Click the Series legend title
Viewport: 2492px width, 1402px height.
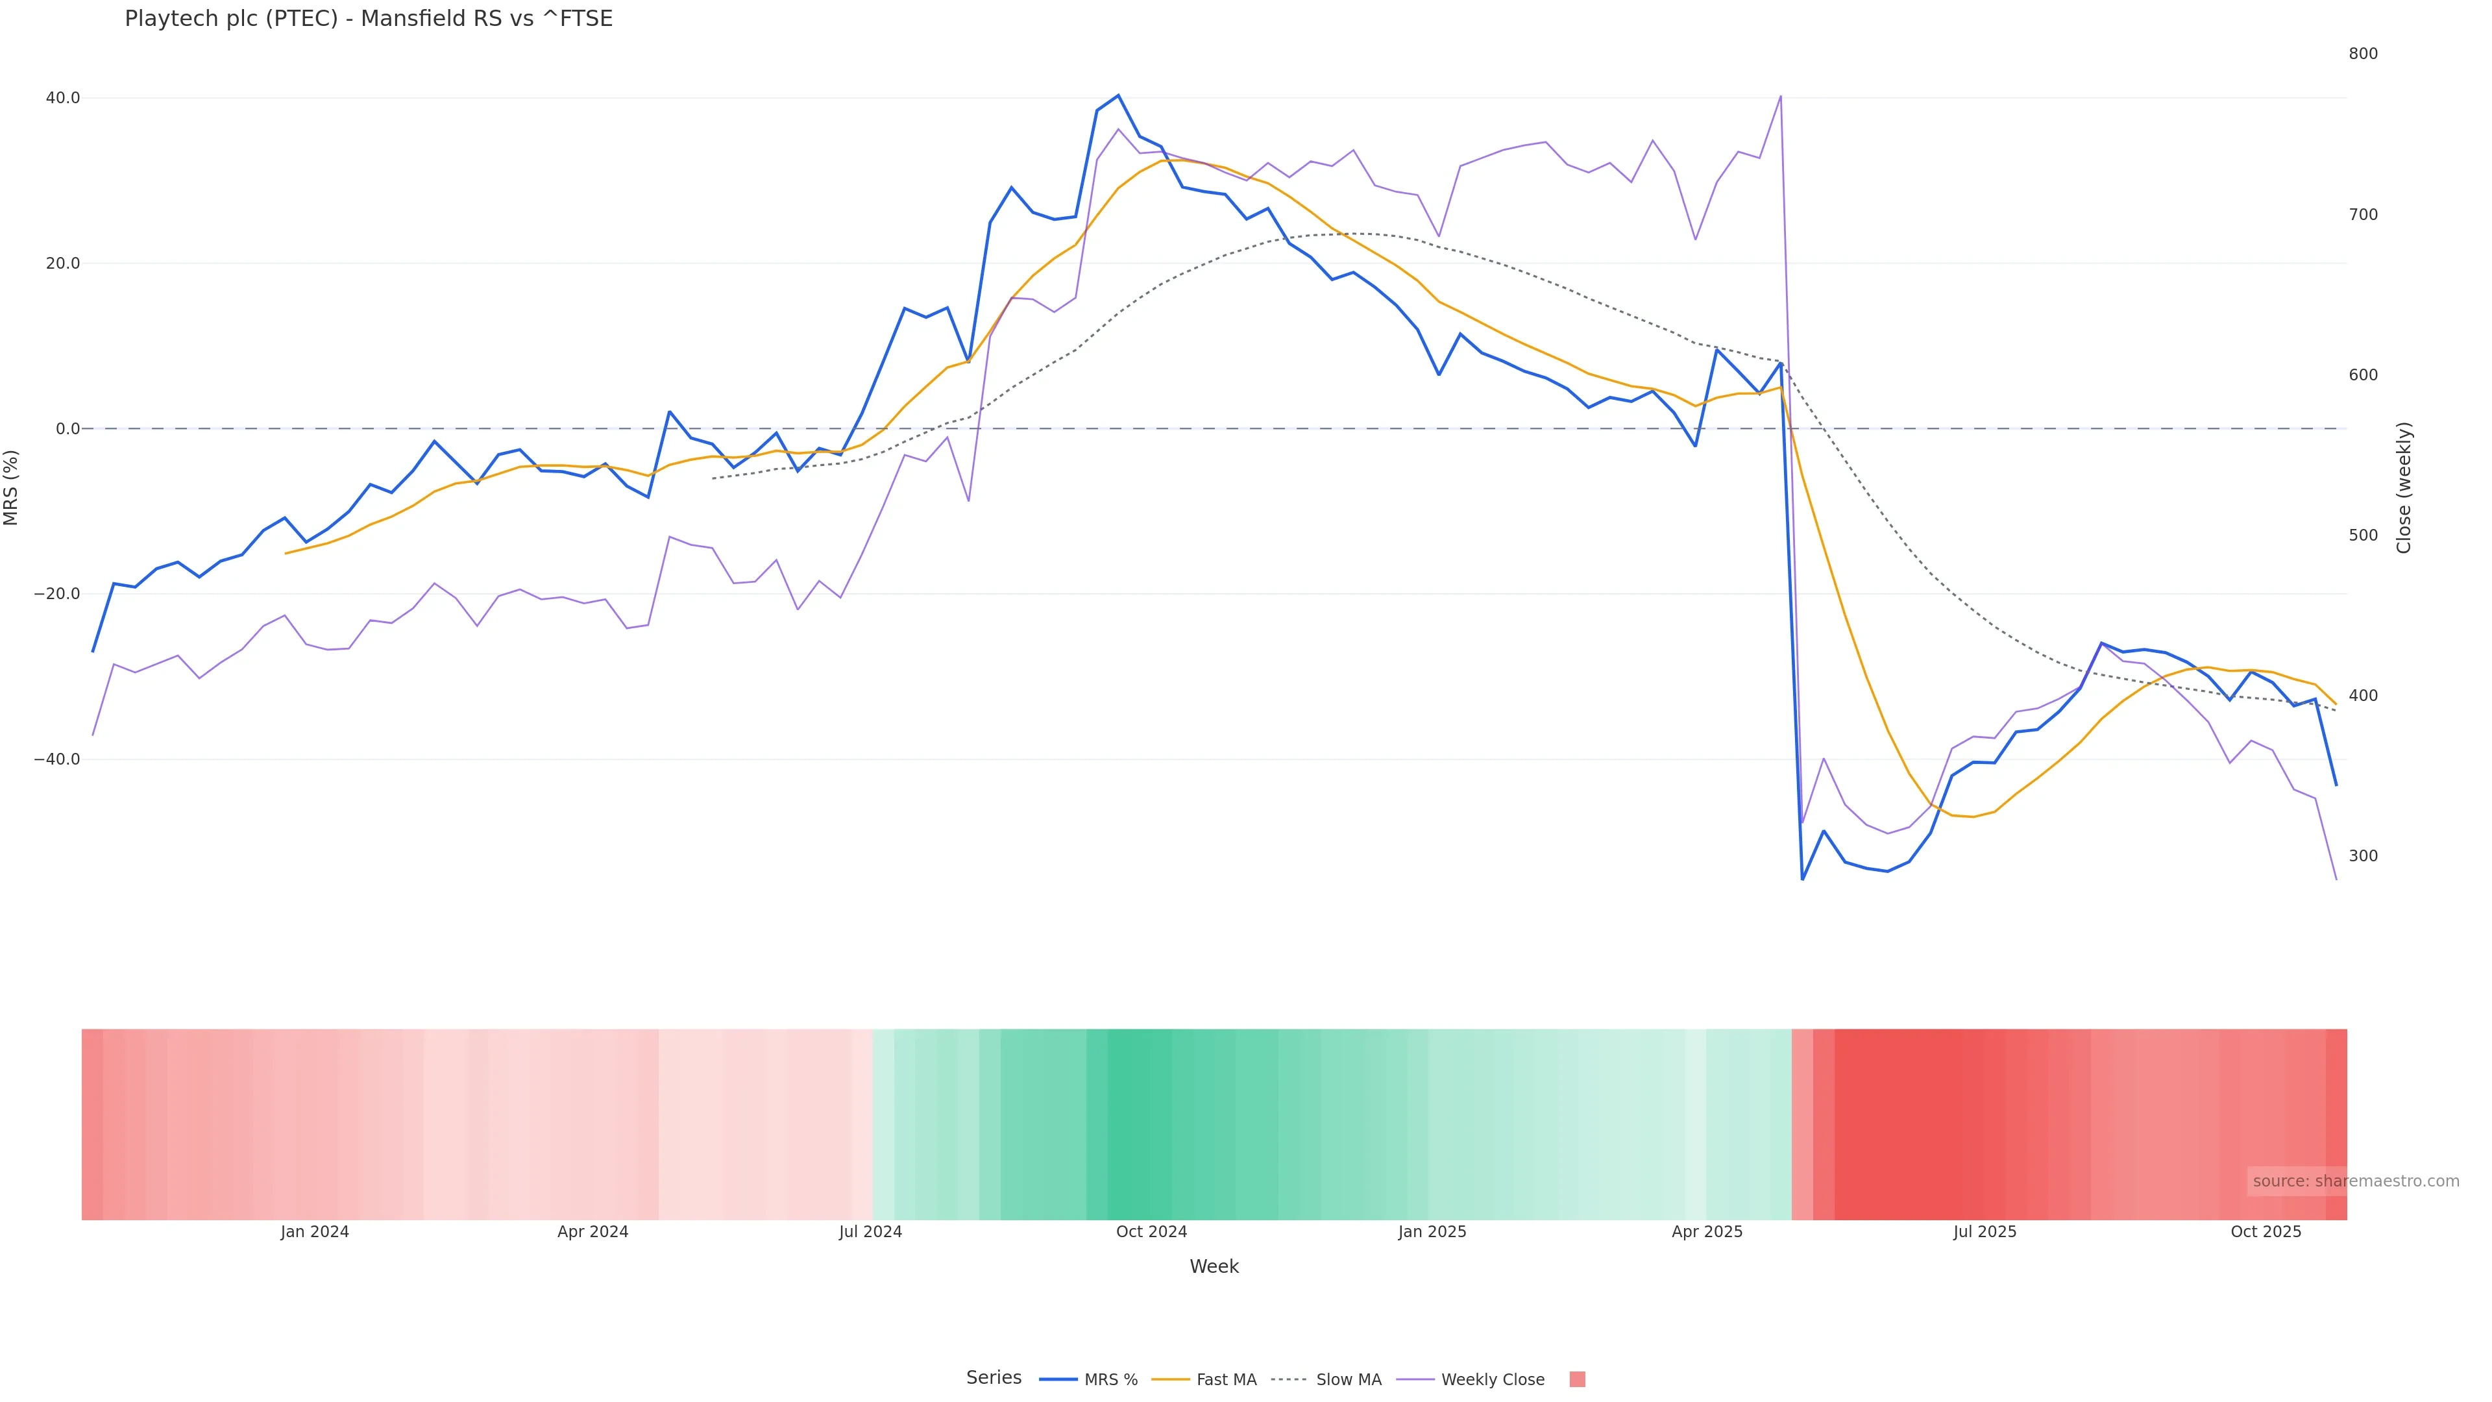(994, 1378)
